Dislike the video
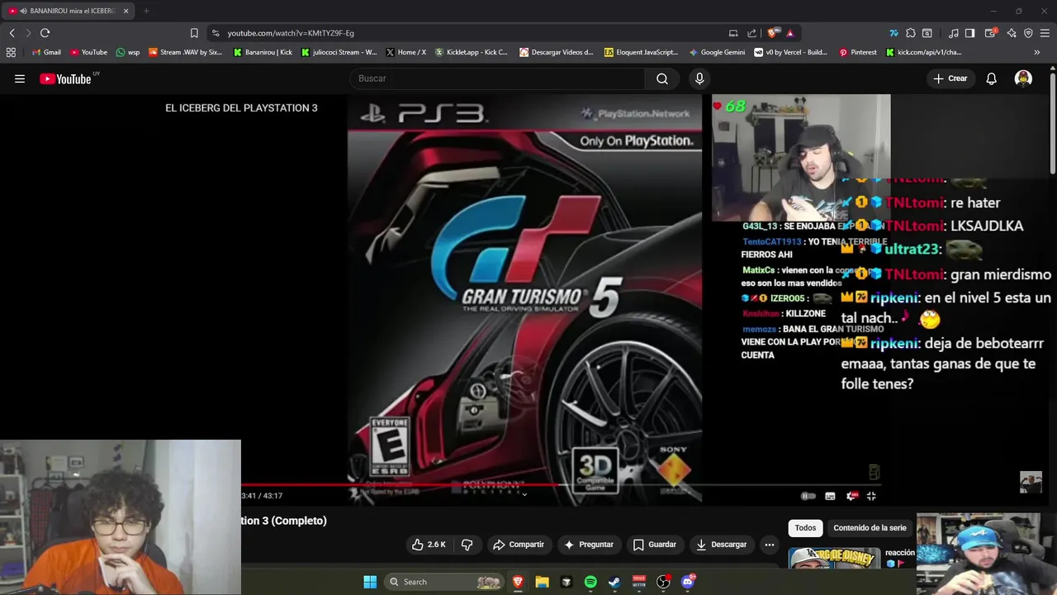Viewport: 1057px width, 595px height. pyautogui.click(x=467, y=545)
